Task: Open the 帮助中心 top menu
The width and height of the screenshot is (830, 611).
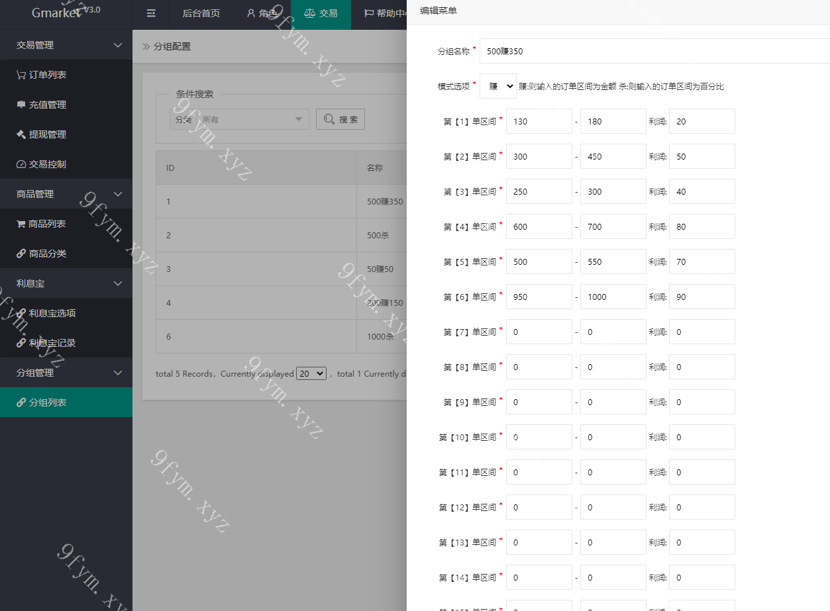Action: [384, 13]
